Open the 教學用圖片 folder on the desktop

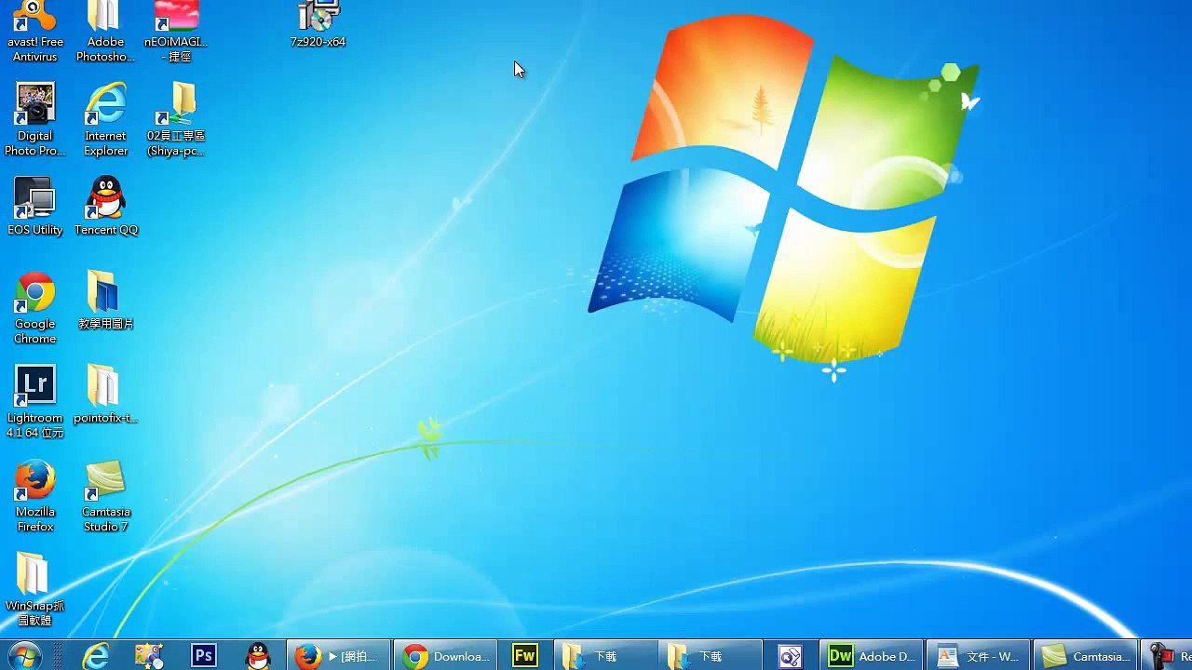click(105, 301)
